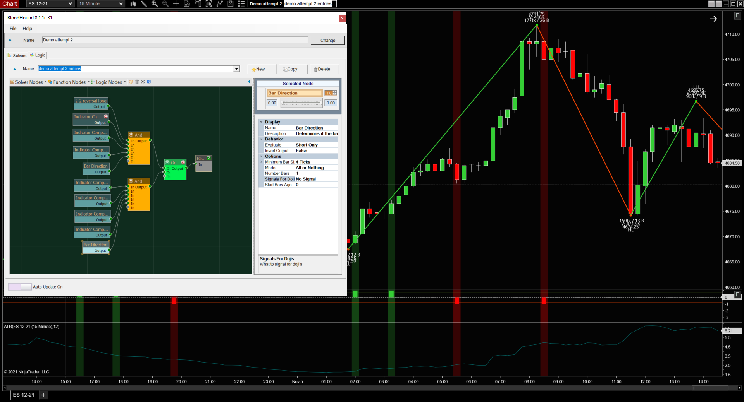Open the data box icon
744x402 pixels.
click(187, 4)
